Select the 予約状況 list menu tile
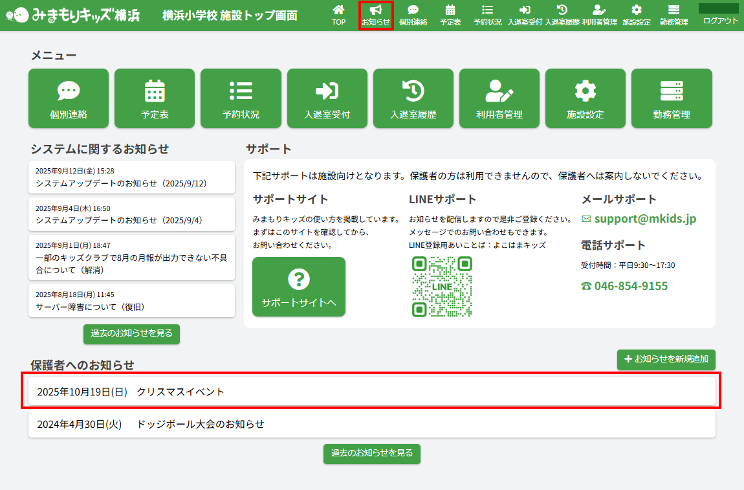This screenshot has height=490, width=744. [x=241, y=98]
